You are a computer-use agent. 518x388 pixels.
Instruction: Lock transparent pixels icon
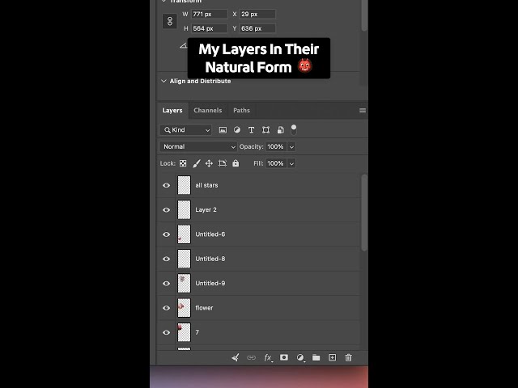coord(183,163)
